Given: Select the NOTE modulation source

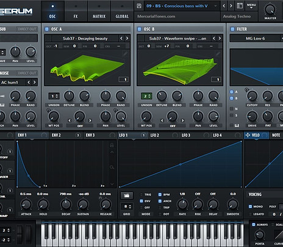Looking at the screenshot, I should [x=276, y=135].
